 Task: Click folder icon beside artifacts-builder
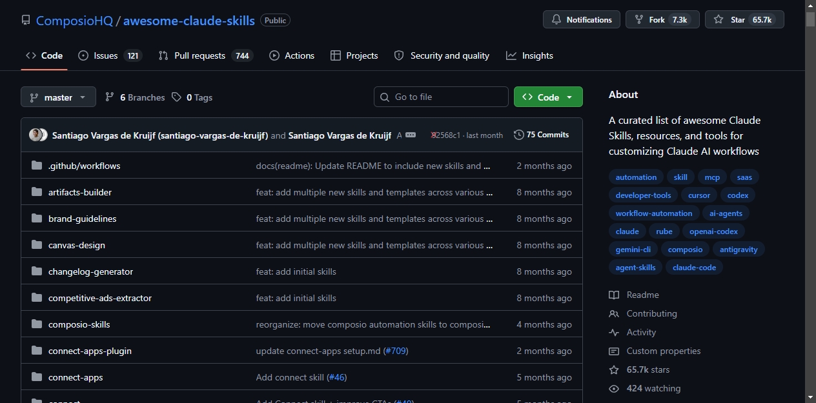point(37,192)
